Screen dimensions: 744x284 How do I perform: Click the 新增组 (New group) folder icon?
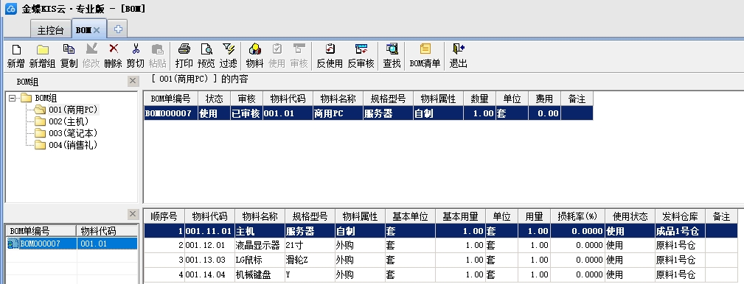click(x=43, y=49)
